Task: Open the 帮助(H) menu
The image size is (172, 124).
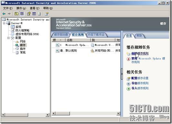Action: (48, 8)
